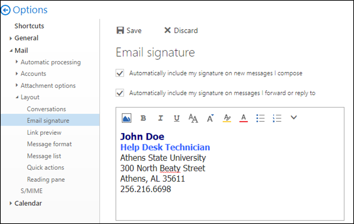Click the Insert picture icon in signature toolbar
This screenshot has width=354, height=224.
[127, 118]
